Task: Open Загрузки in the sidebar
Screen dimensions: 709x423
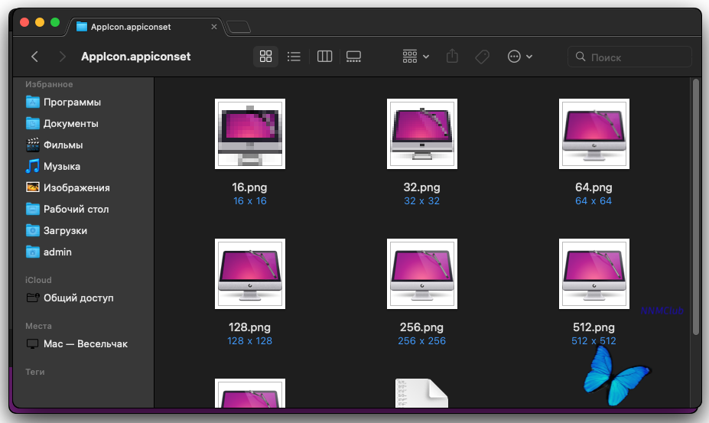Action: pos(83,231)
